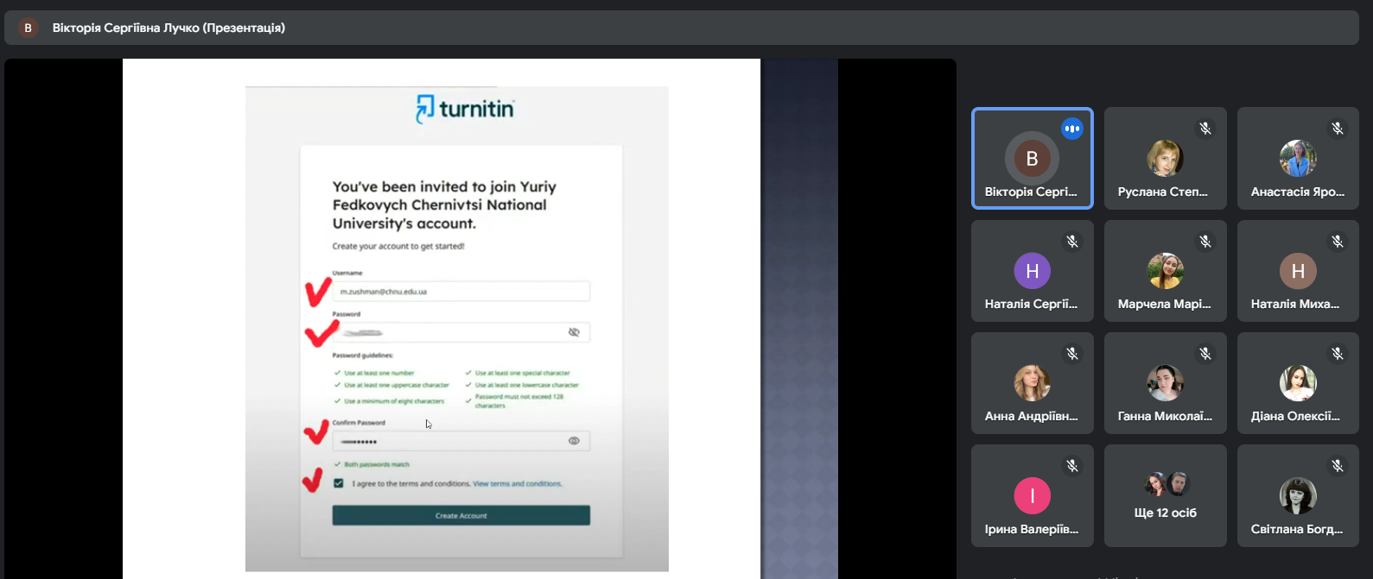
Task: Open the Діана Олексії... participant tile
Action: click(x=1298, y=383)
